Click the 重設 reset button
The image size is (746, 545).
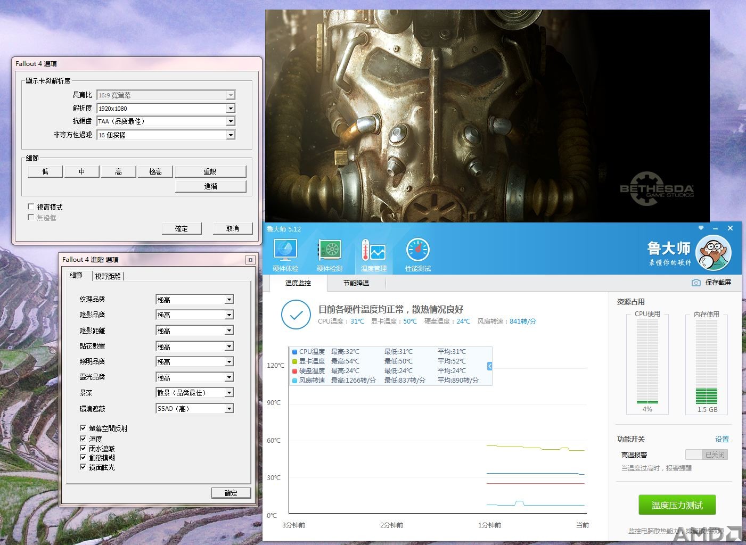tap(211, 171)
